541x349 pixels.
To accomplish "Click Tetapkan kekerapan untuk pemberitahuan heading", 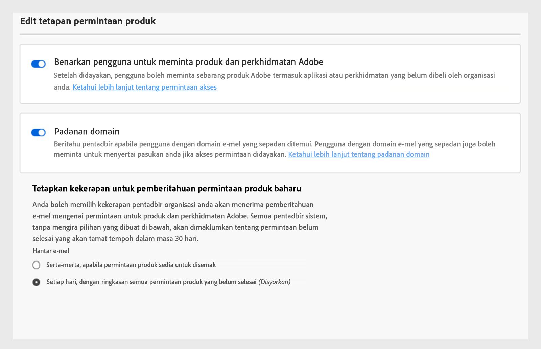I will [x=167, y=189].
